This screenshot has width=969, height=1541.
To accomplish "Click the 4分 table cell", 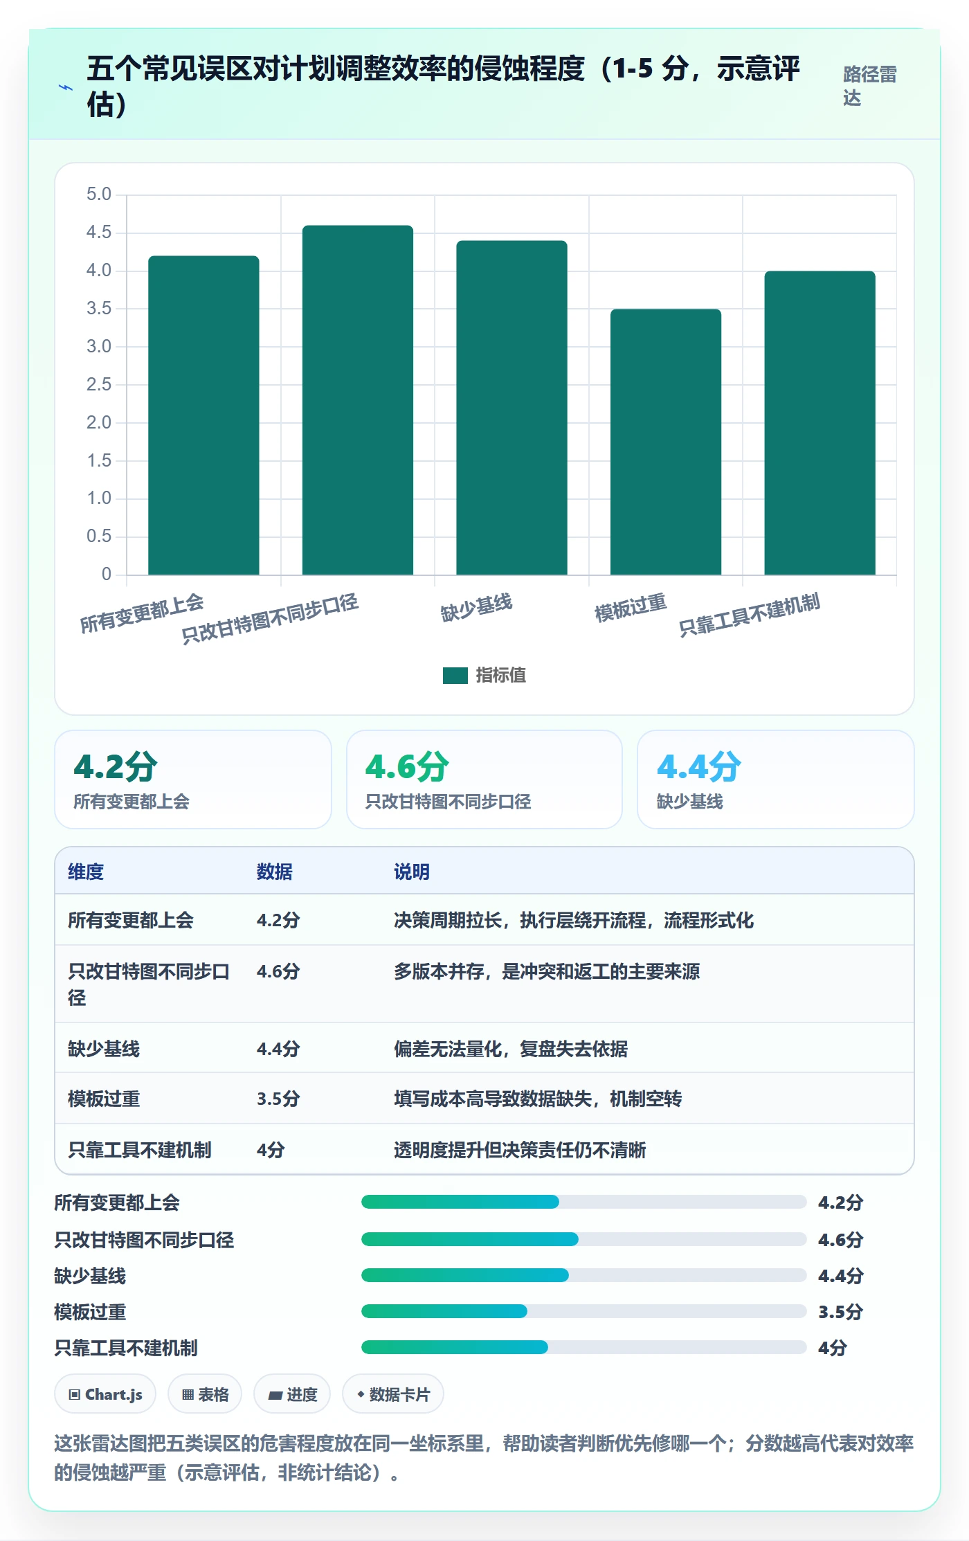I will 271,1150.
